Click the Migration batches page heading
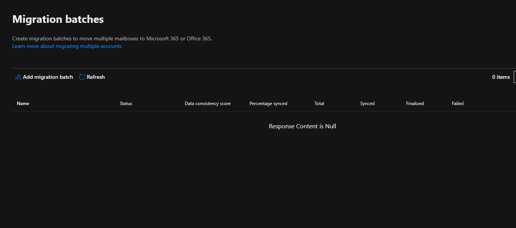The width and height of the screenshot is (516, 228). pyautogui.click(x=58, y=19)
